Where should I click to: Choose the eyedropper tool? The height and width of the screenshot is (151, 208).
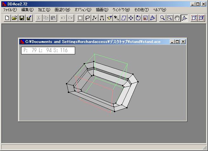(116, 18)
